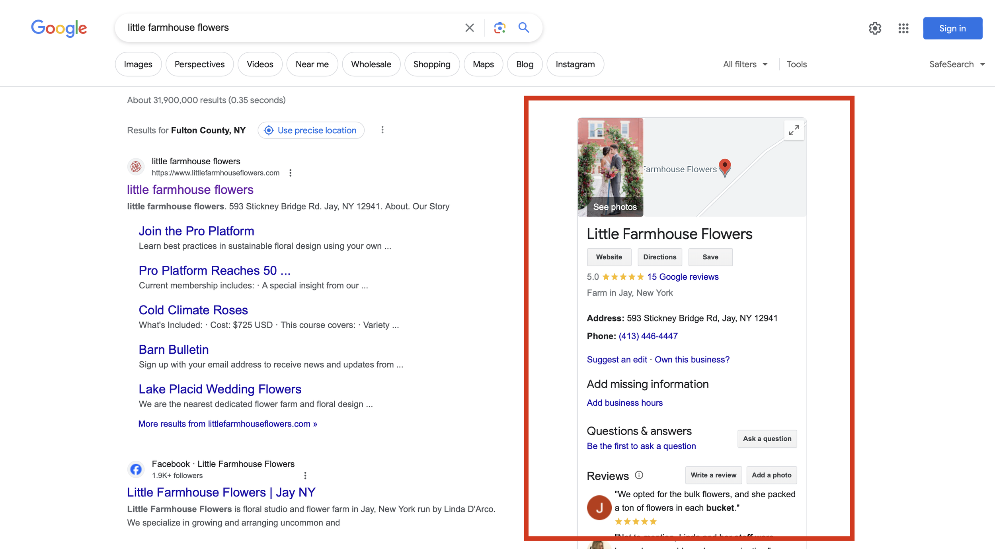995x549 pixels.
Task: Clear the search box text
Action: click(469, 27)
